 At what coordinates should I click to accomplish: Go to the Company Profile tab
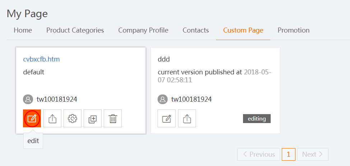143,30
